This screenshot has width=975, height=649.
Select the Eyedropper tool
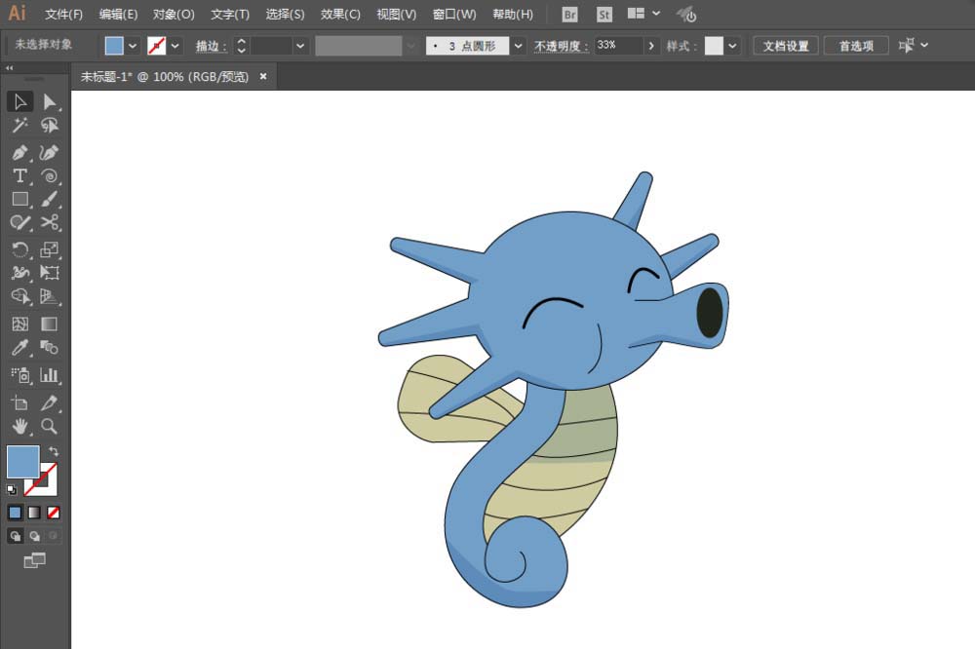(x=19, y=348)
